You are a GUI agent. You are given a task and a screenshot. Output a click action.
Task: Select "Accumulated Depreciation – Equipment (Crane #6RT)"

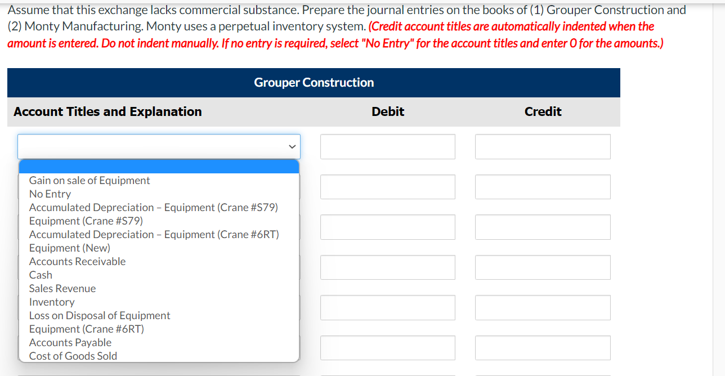(x=154, y=234)
